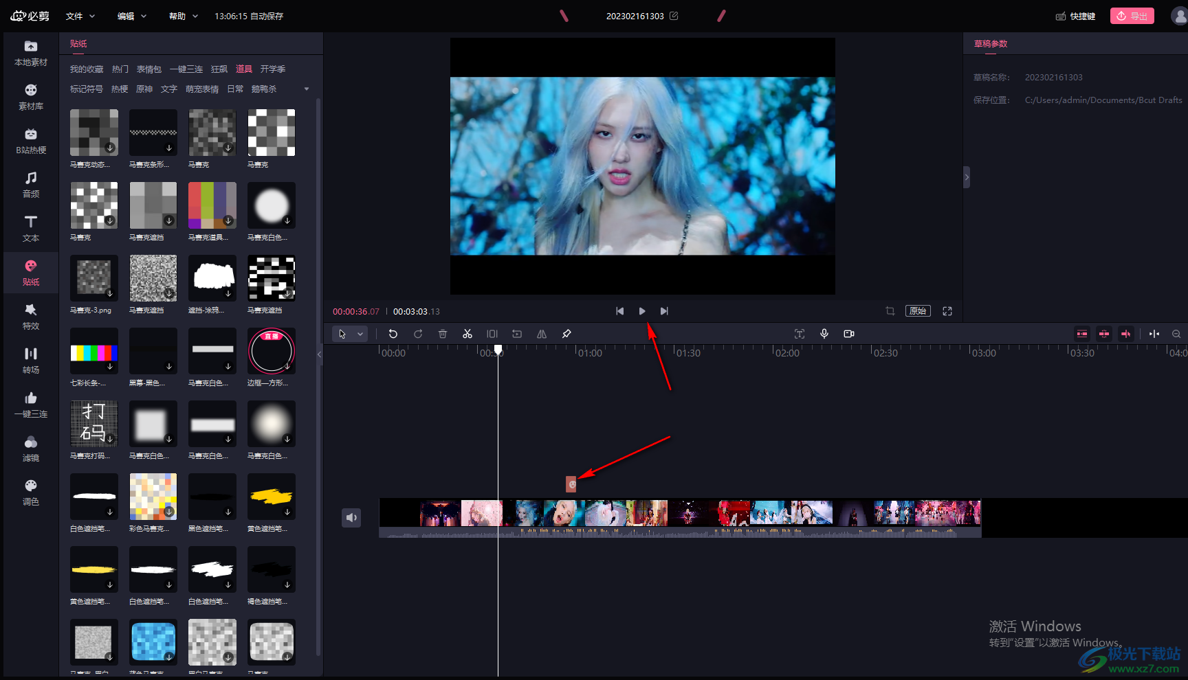Viewport: 1188px width, 680px height.
Task: Select the 马赛克打码 sticker thumbnail
Action: pos(94,424)
